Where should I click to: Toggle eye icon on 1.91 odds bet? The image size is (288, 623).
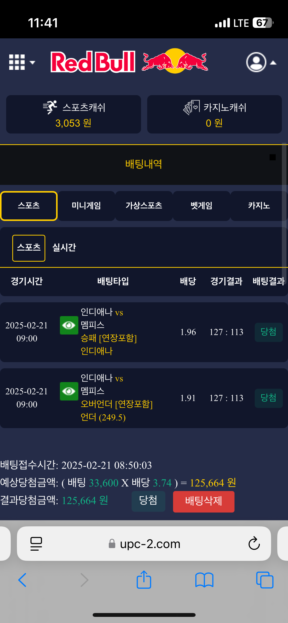pyautogui.click(x=69, y=391)
